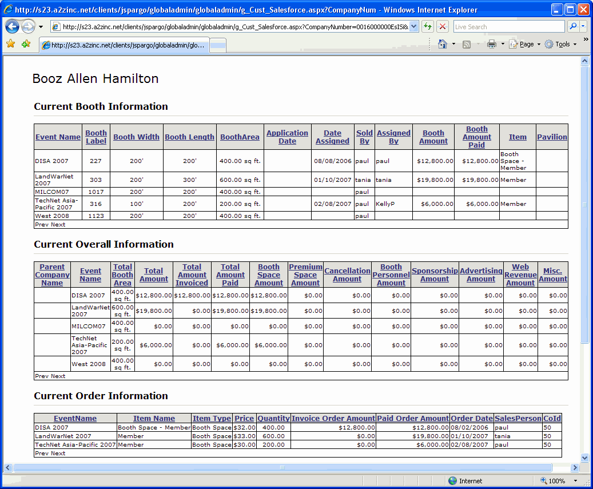The image size is (593, 489).
Task: Open zoom level dropdown arrow
Action: (x=576, y=480)
